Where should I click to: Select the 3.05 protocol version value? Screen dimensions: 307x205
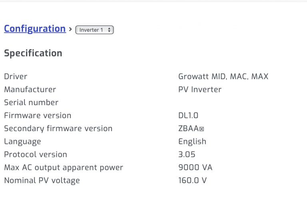tap(187, 154)
